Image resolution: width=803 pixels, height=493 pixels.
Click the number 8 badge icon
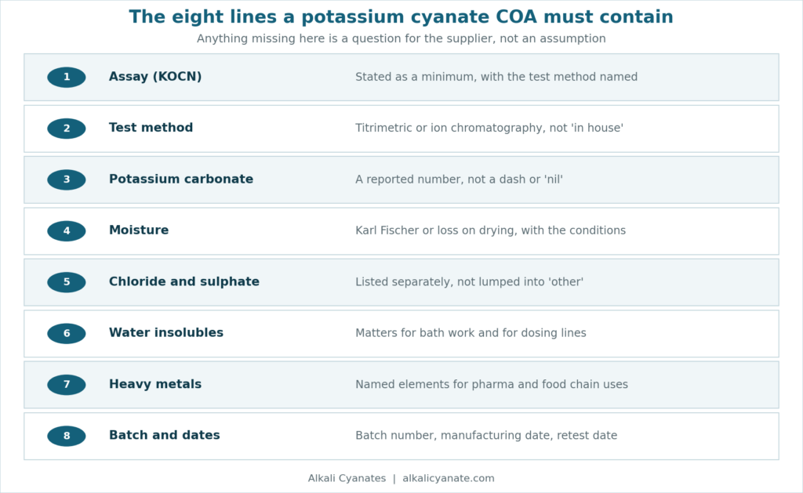67,436
